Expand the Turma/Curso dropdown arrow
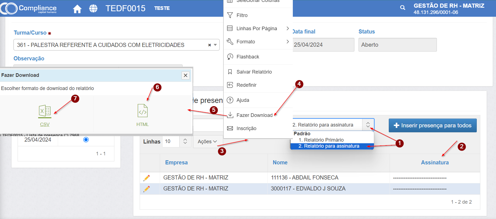The height and width of the screenshot is (219, 496). pyautogui.click(x=215, y=45)
